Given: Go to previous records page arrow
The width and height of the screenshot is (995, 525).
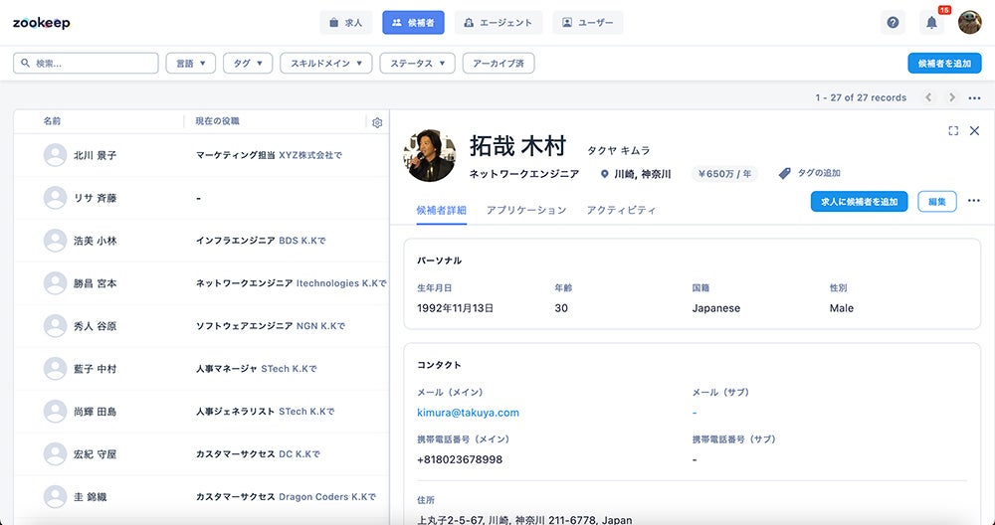Looking at the screenshot, I should tap(929, 97).
